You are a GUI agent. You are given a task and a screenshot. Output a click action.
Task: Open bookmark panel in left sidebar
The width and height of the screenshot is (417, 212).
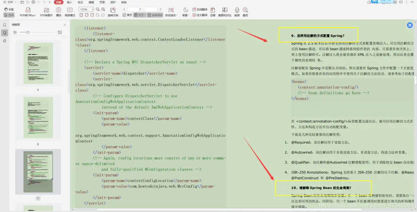click(5, 25)
